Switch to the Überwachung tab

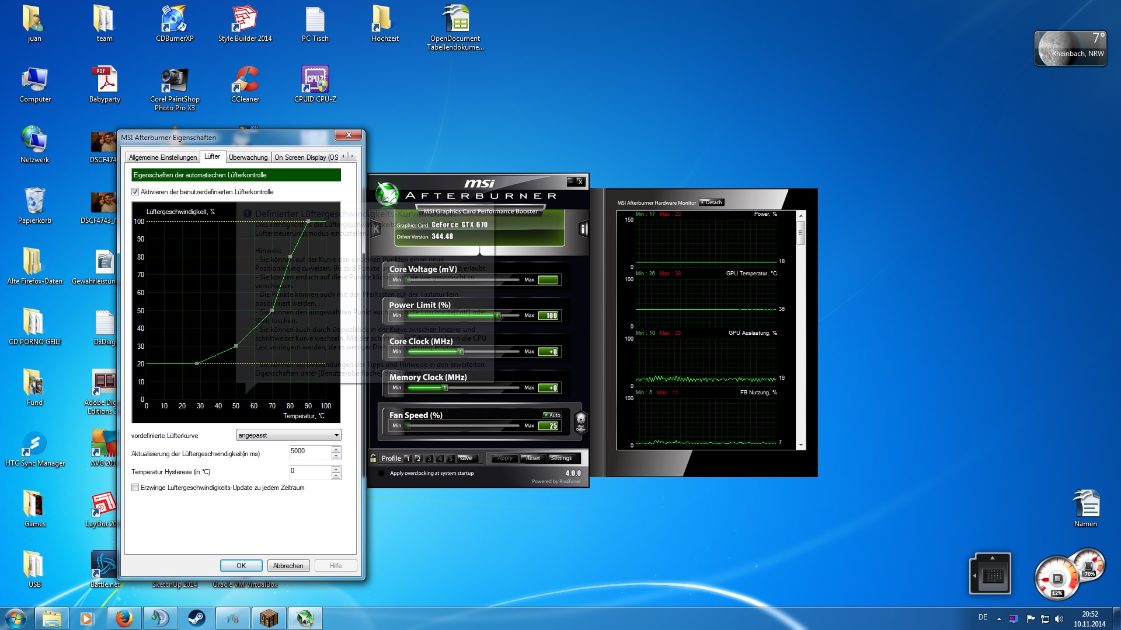pos(248,157)
